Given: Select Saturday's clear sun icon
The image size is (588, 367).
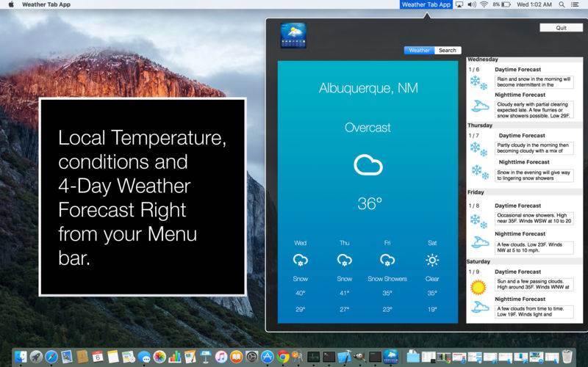Looking at the screenshot, I should 432,260.
